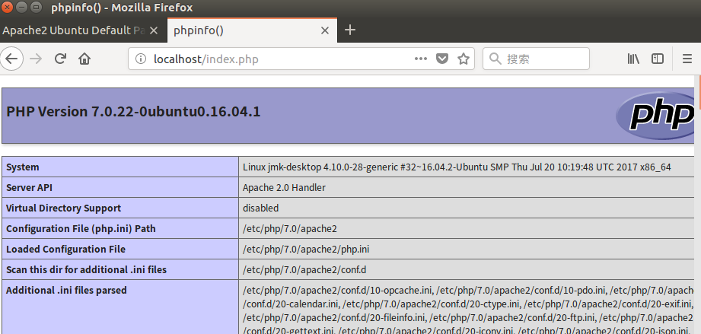Select the Linux jmk-desktop system value
Viewport: 701px width, 334px height.
point(457,167)
